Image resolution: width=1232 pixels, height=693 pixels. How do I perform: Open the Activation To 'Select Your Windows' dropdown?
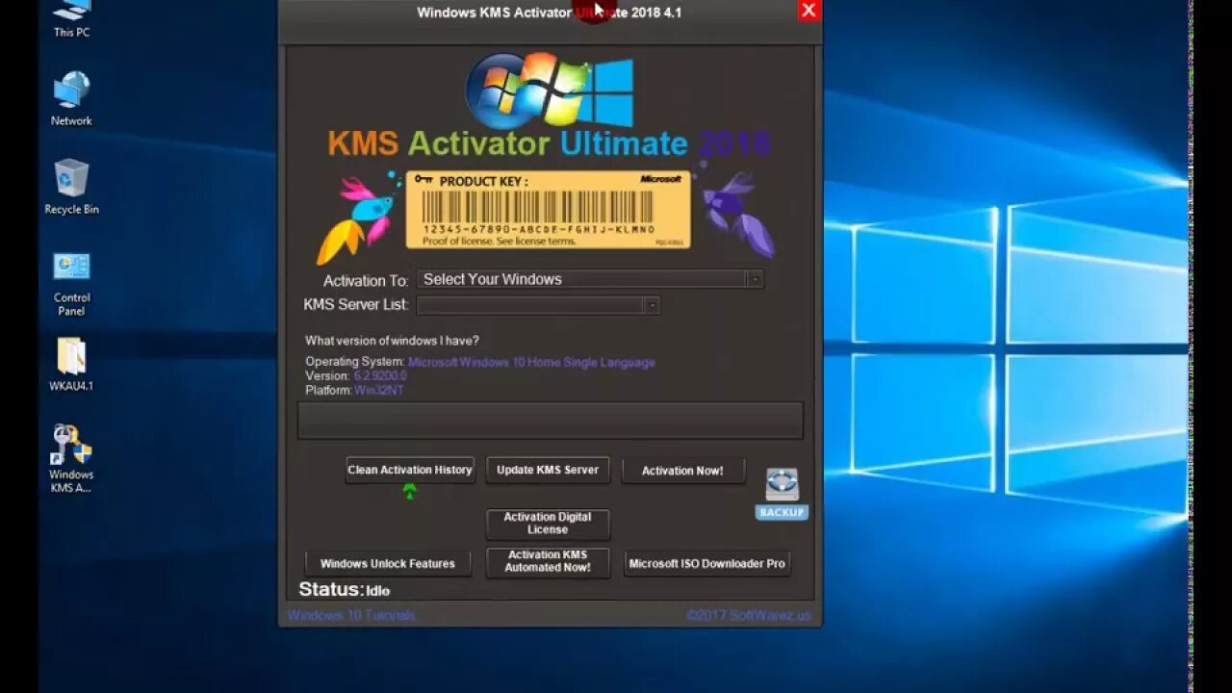point(590,279)
